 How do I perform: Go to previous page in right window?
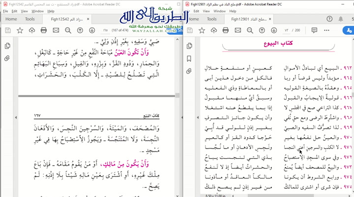[x=262, y=30]
